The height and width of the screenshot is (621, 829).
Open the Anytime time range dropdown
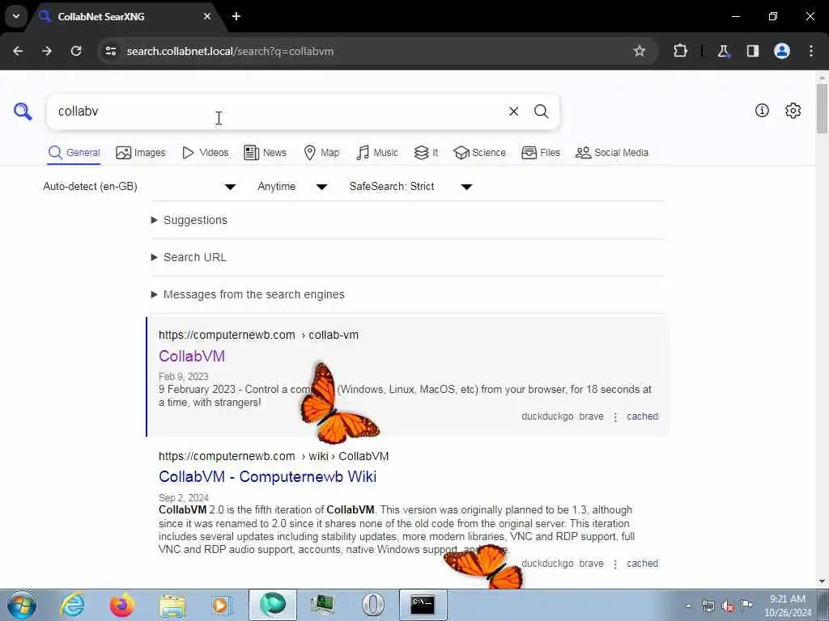[x=292, y=187]
